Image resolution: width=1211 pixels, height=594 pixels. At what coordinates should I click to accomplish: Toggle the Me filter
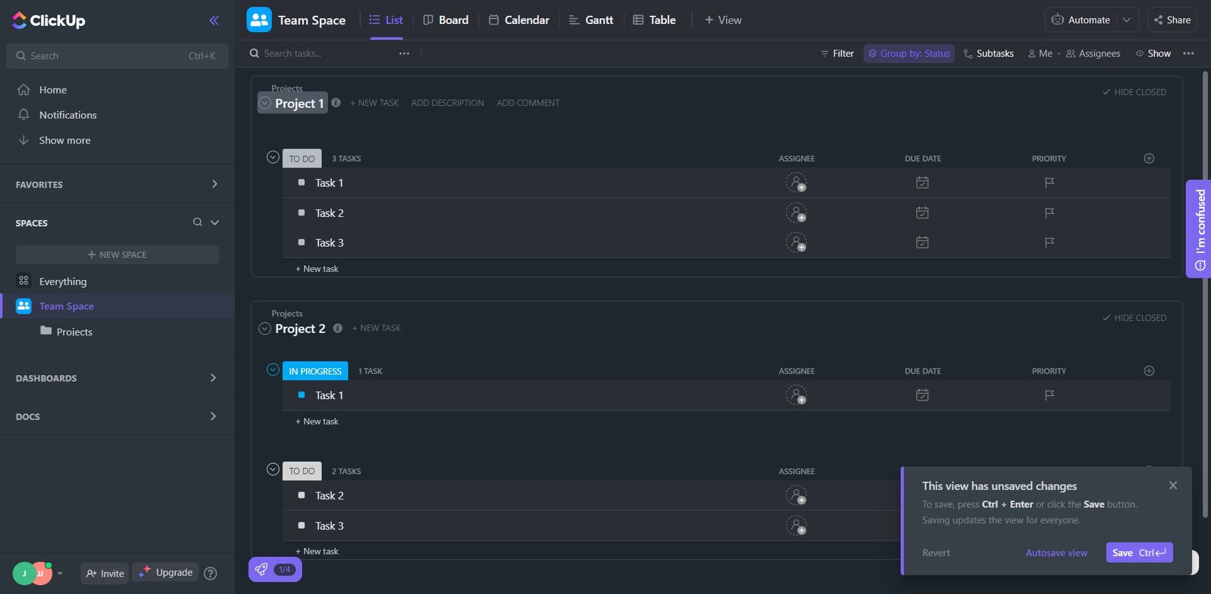[1040, 54]
